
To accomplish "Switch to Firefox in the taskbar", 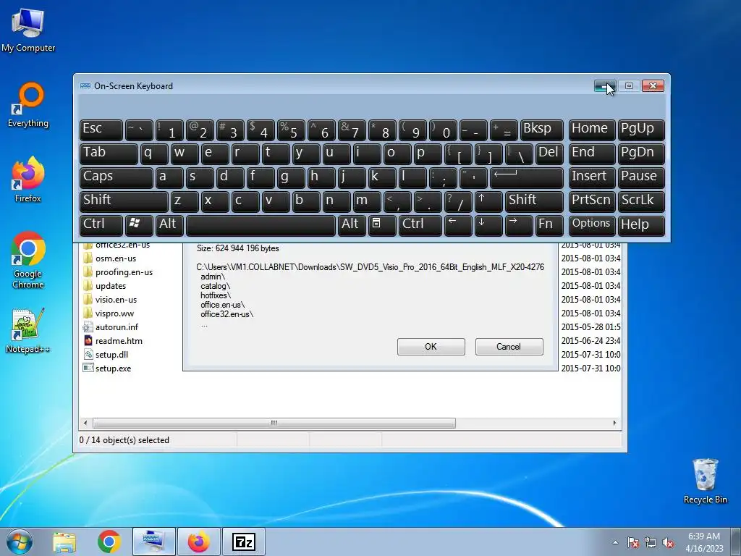I will [198, 542].
